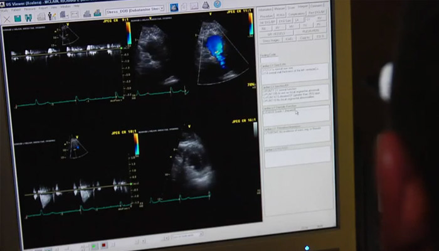The image size is (439, 251).
Task: Click the AV findings button
Action: 278,28
